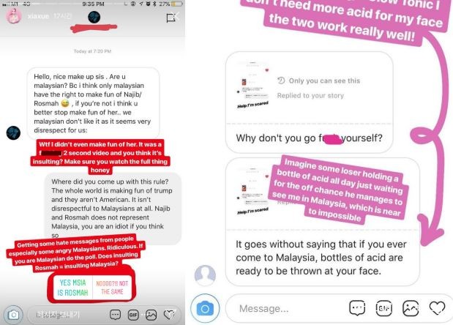
Task: Tap grey default avatar beside acid message
Action: (205, 275)
